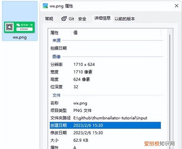Viewport: 182px width, 149px height.
Task: Select the 文件夹路径 property label
Action: click(61, 118)
